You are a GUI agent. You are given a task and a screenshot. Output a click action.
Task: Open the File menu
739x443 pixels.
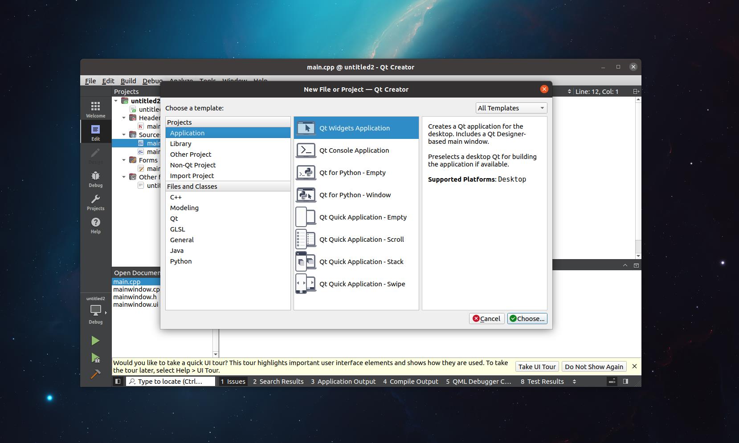pyautogui.click(x=90, y=81)
